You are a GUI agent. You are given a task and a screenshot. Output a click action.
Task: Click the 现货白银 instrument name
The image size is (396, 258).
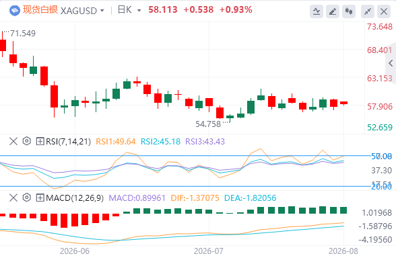(40, 10)
